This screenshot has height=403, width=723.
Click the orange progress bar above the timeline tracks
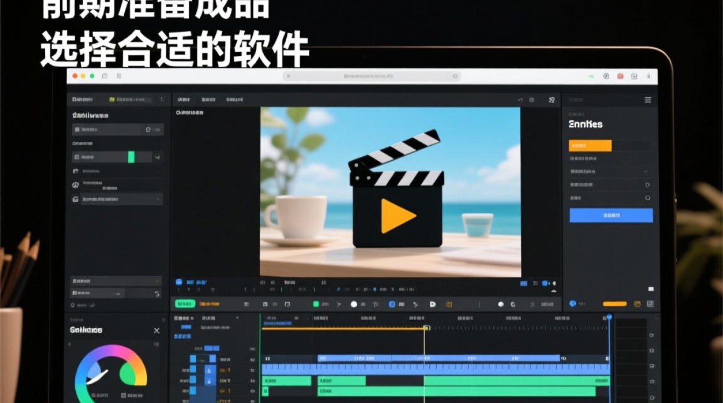(x=343, y=328)
